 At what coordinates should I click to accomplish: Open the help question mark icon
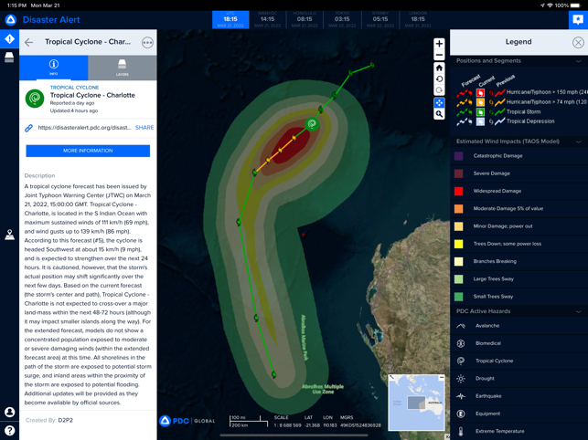tap(9, 430)
